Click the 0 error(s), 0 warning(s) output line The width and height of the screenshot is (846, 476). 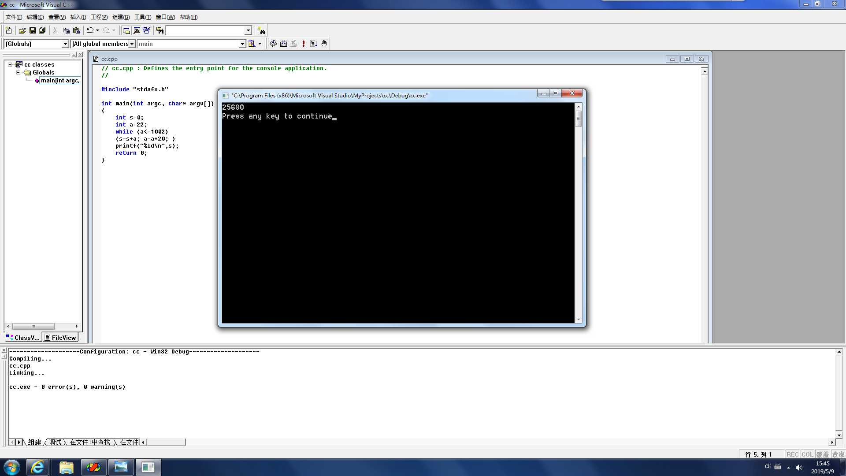pos(67,387)
